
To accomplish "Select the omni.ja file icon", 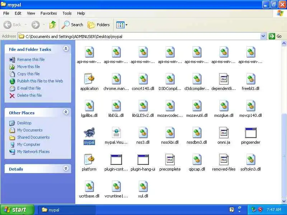I will coord(224,133).
